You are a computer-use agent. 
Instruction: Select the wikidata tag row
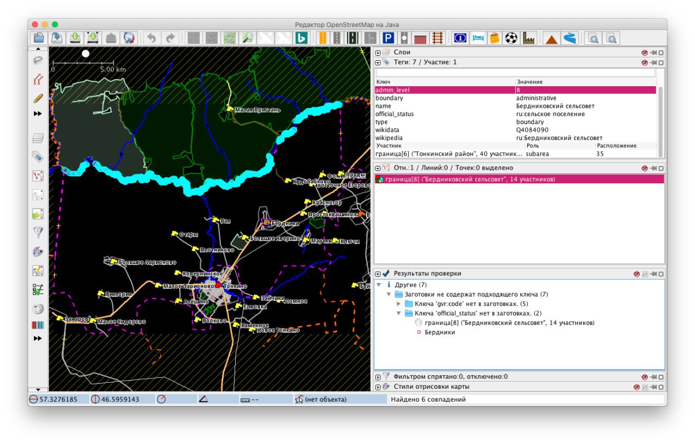pos(515,130)
